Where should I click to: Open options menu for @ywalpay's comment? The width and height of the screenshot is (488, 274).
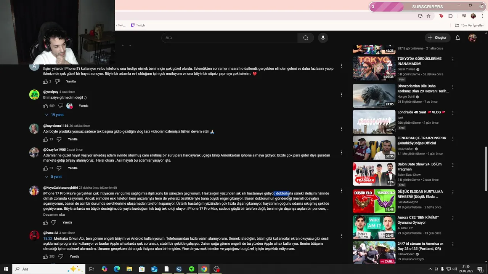click(x=342, y=95)
